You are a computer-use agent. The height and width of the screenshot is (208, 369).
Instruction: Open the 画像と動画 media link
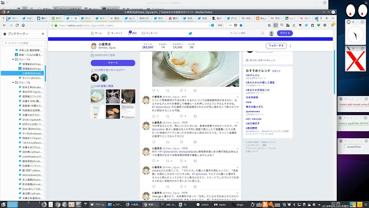(104, 86)
